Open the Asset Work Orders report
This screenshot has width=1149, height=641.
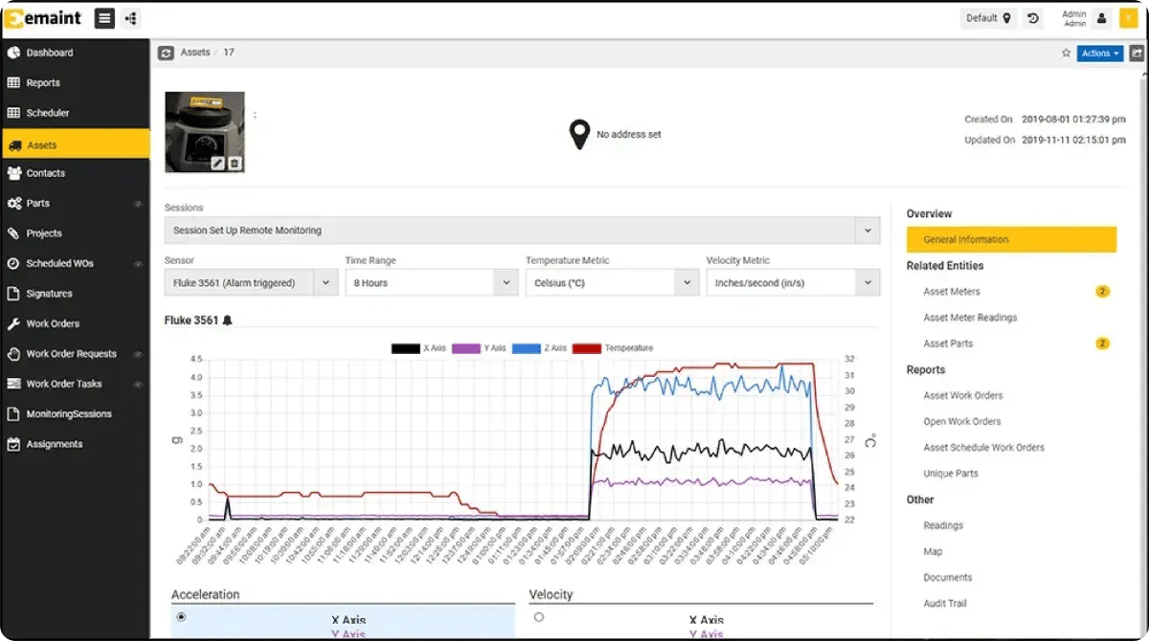point(963,395)
